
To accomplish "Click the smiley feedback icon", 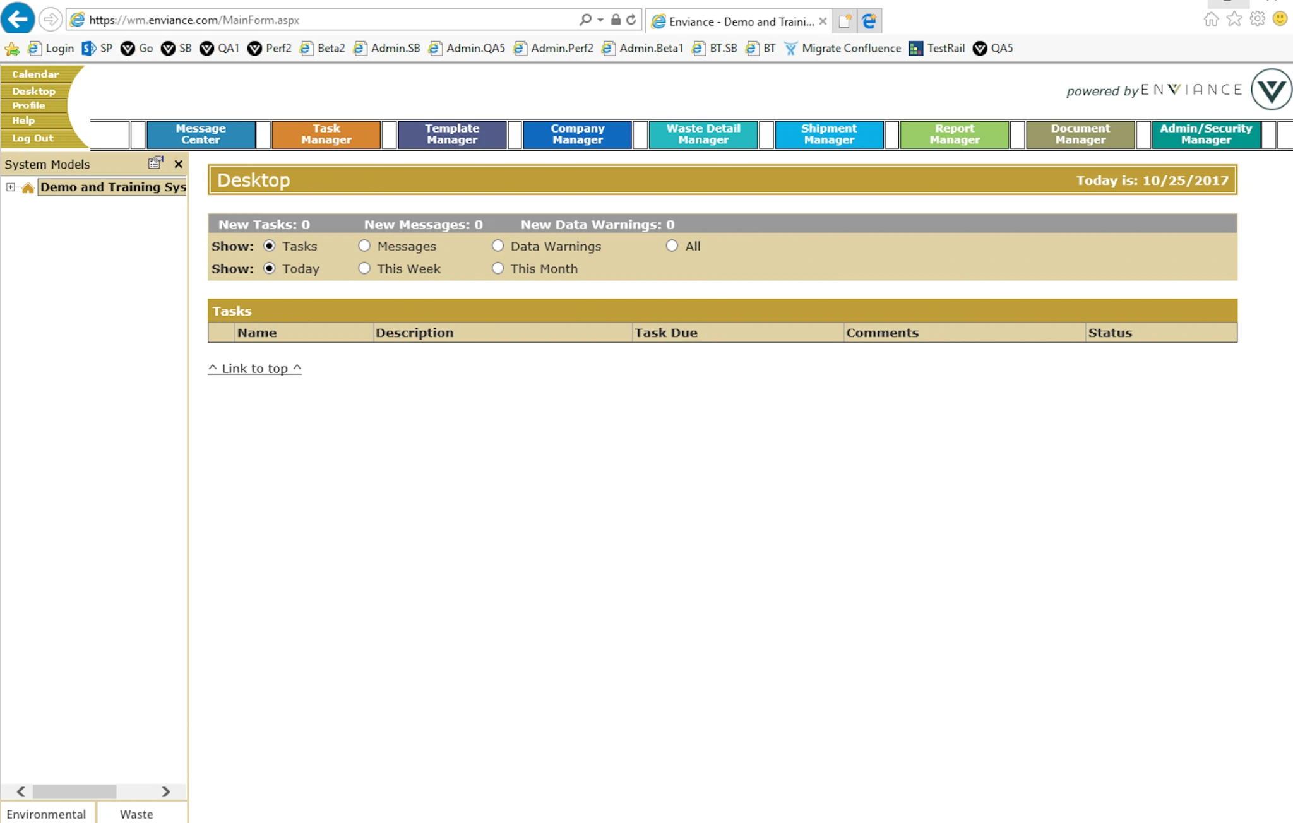I will click(1280, 19).
